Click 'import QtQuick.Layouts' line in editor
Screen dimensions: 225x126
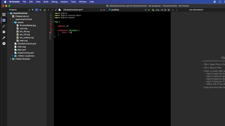point(64,17)
